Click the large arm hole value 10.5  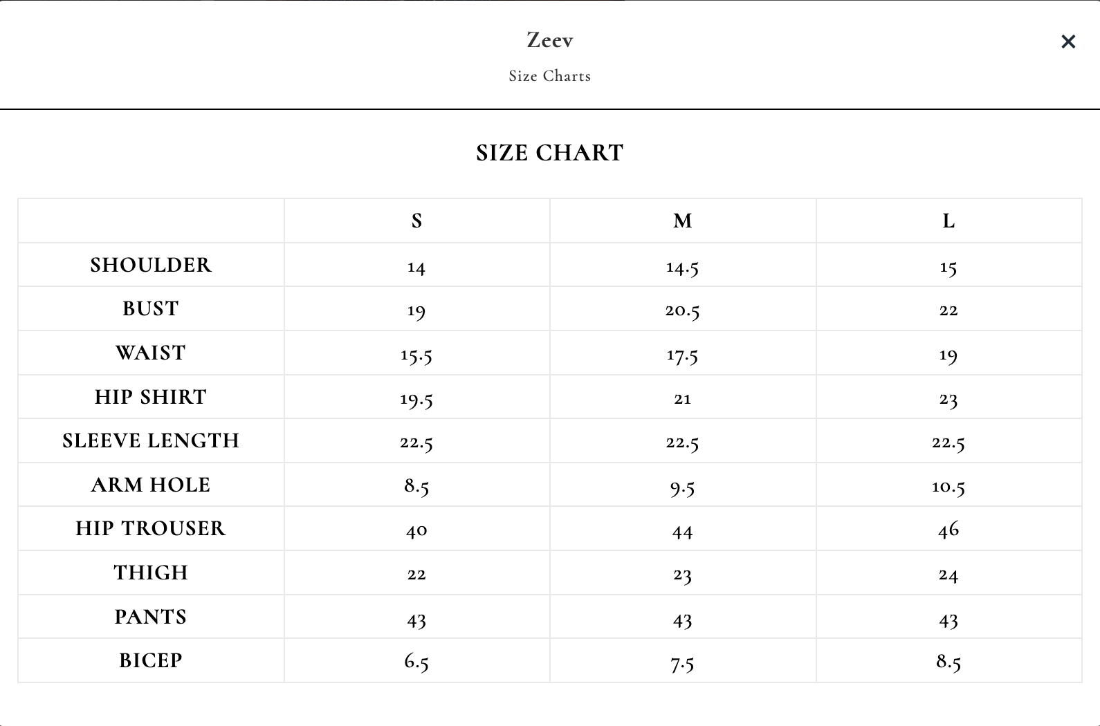[948, 487]
